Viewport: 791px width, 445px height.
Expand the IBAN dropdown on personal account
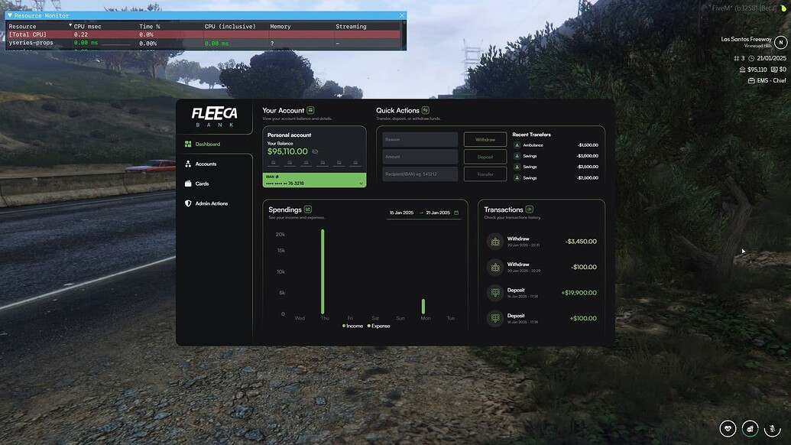[x=359, y=182]
